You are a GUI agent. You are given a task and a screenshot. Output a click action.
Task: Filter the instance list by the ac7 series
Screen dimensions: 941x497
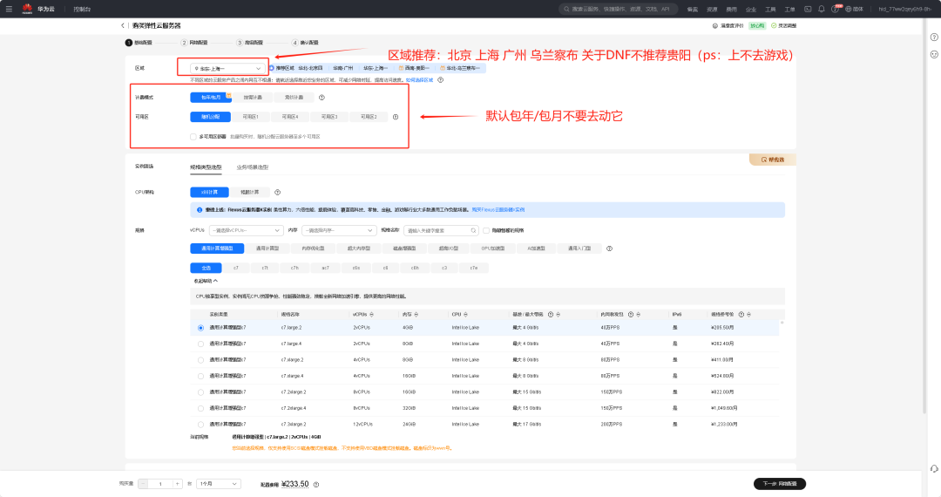(x=325, y=269)
